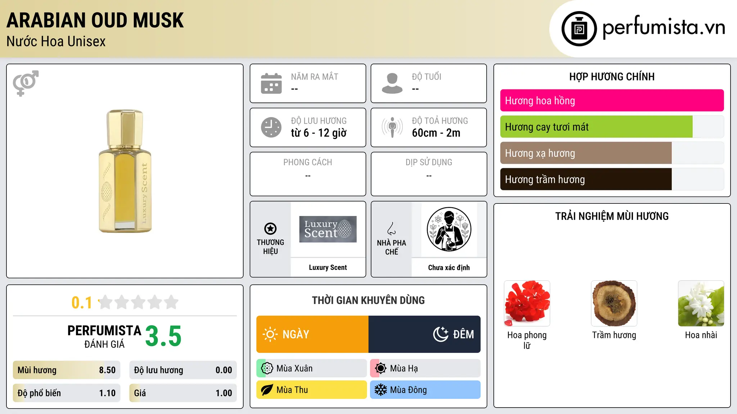Click the Nước Hoa Unisex subtitle
The width and height of the screenshot is (737, 414).
pyautogui.click(x=56, y=41)
